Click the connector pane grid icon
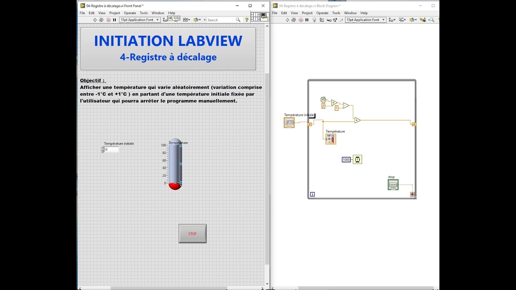 [x=255, y=17]
